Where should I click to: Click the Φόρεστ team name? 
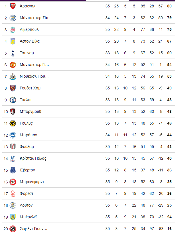26,193
